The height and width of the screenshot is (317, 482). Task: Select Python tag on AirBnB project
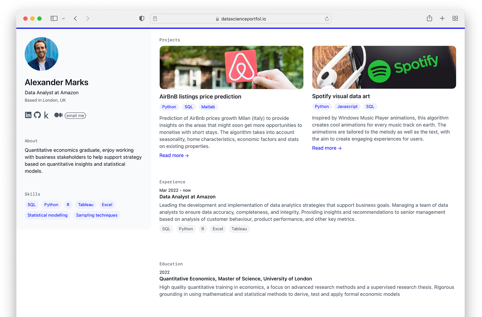[x=169, y=107]
